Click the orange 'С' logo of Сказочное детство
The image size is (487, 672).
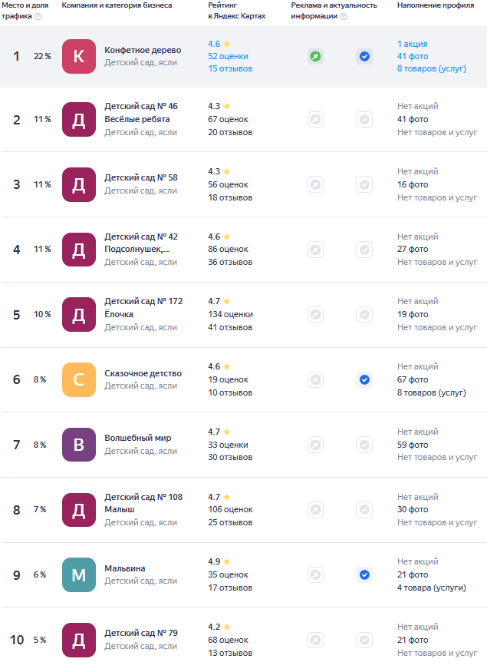(x=79, y=379)
